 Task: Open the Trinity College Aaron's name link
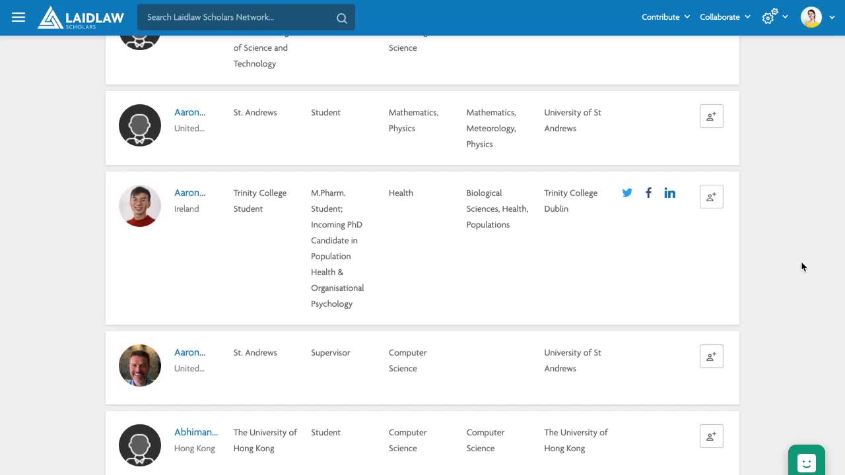point(189,193)
